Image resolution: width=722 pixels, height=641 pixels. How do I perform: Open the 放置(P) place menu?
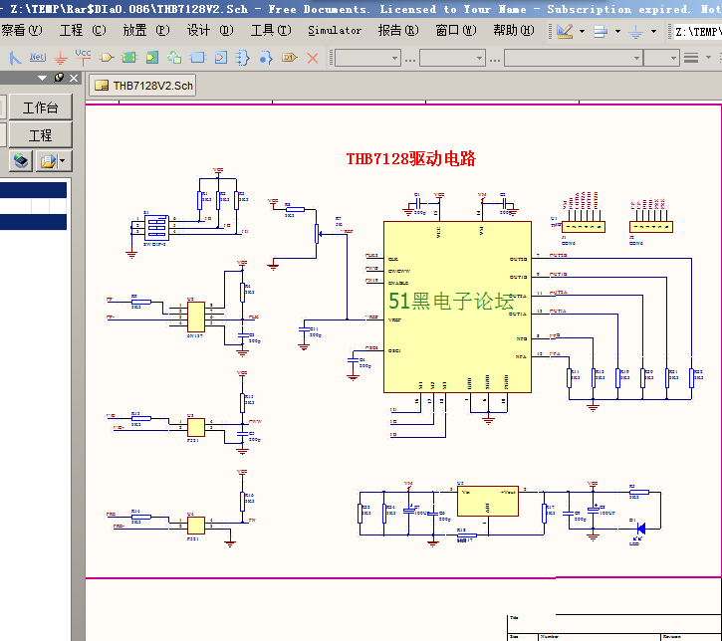146,31
